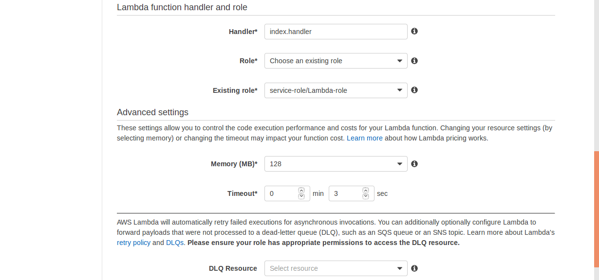Click the info icon beside Role dropdown
Viewport: 599px width, 280px height.
[414, 61]
